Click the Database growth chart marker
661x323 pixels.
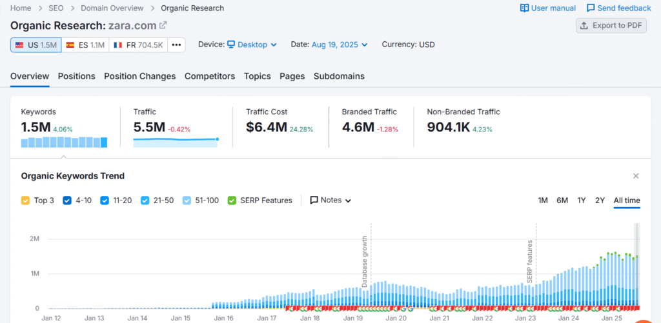(365, 262)
